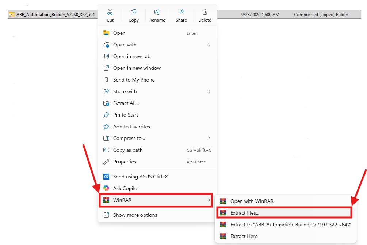Viewport: 367px width, 245px height.
Task: Select the ABB_Automation_Builder_V2.9.0_322_x64 file name
Action: pyautogui.click(x=56, y=15)
